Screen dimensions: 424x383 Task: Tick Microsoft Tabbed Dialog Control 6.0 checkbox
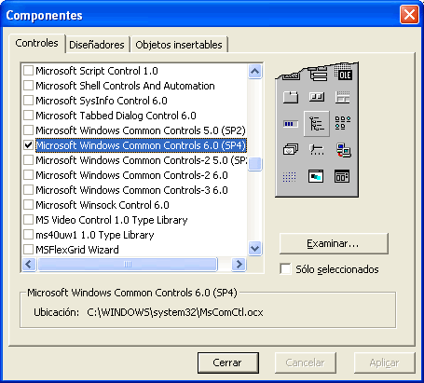click(x=28, y=116)
